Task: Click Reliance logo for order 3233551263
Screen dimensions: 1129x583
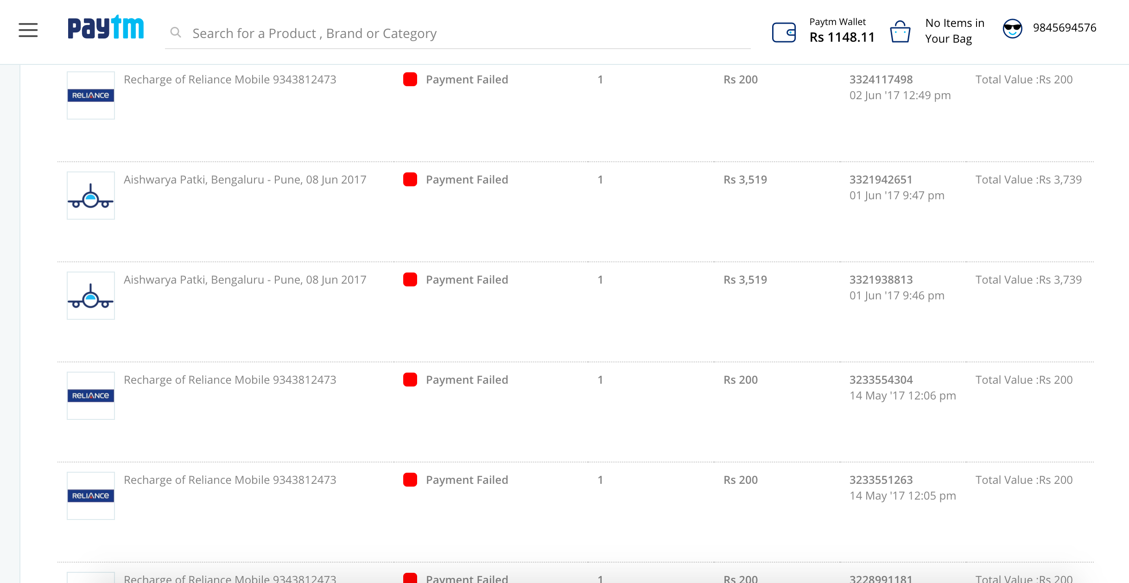Action: tap(91, 496)
